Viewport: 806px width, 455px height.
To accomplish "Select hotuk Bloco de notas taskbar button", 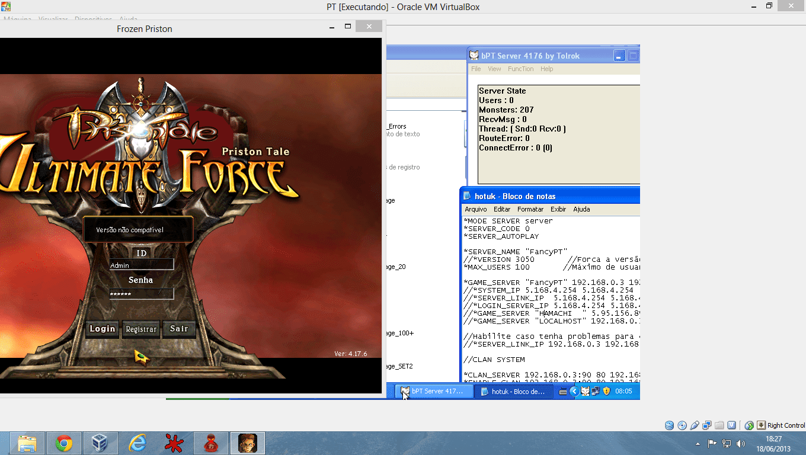I will coord(513,391).
